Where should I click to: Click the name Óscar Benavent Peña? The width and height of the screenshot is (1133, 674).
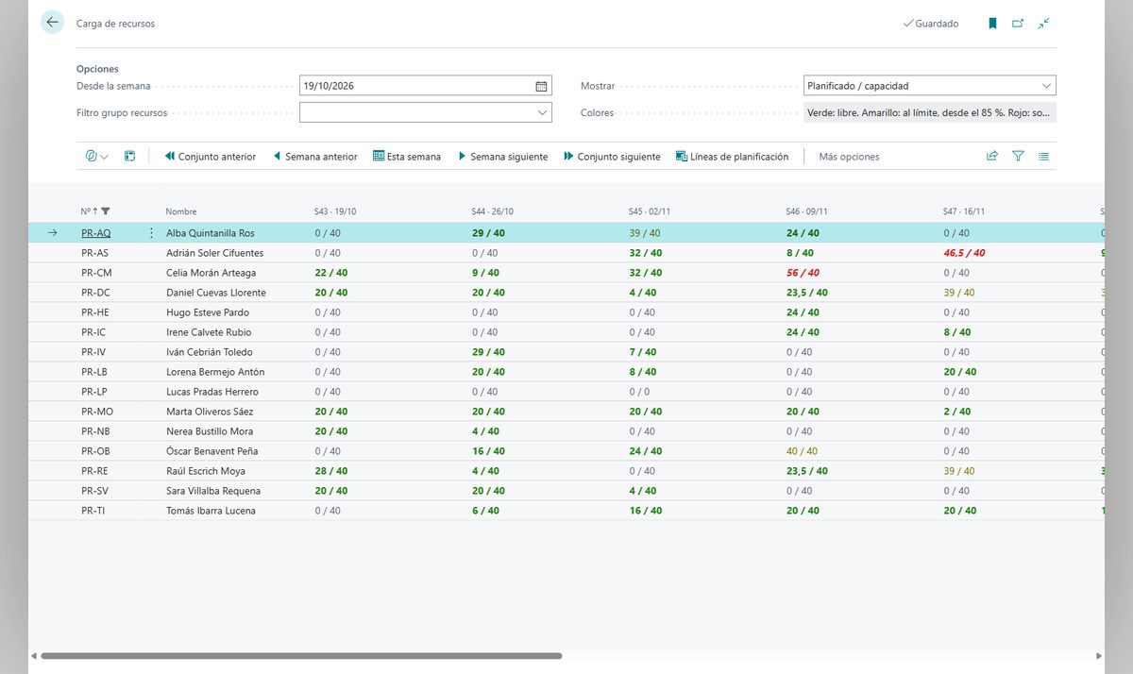[x=213, y=451]
